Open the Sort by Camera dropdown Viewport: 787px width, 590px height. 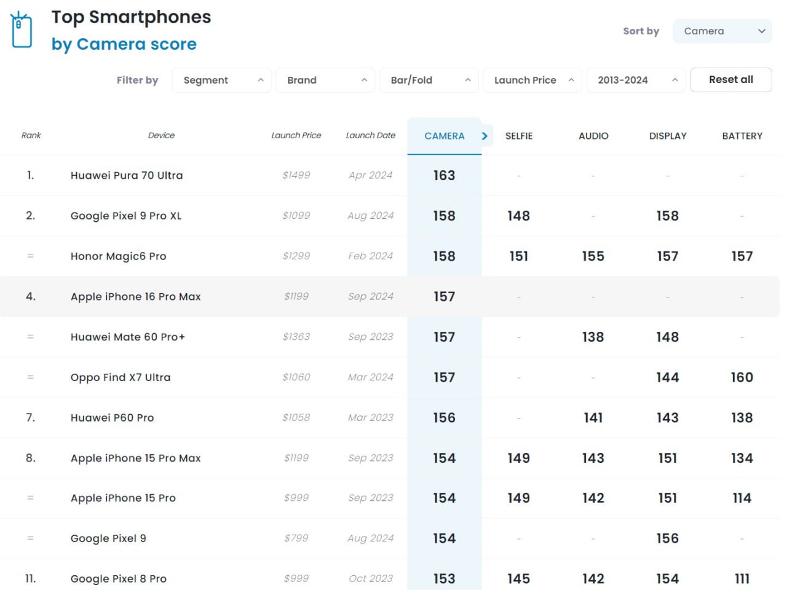coord(722,31)
